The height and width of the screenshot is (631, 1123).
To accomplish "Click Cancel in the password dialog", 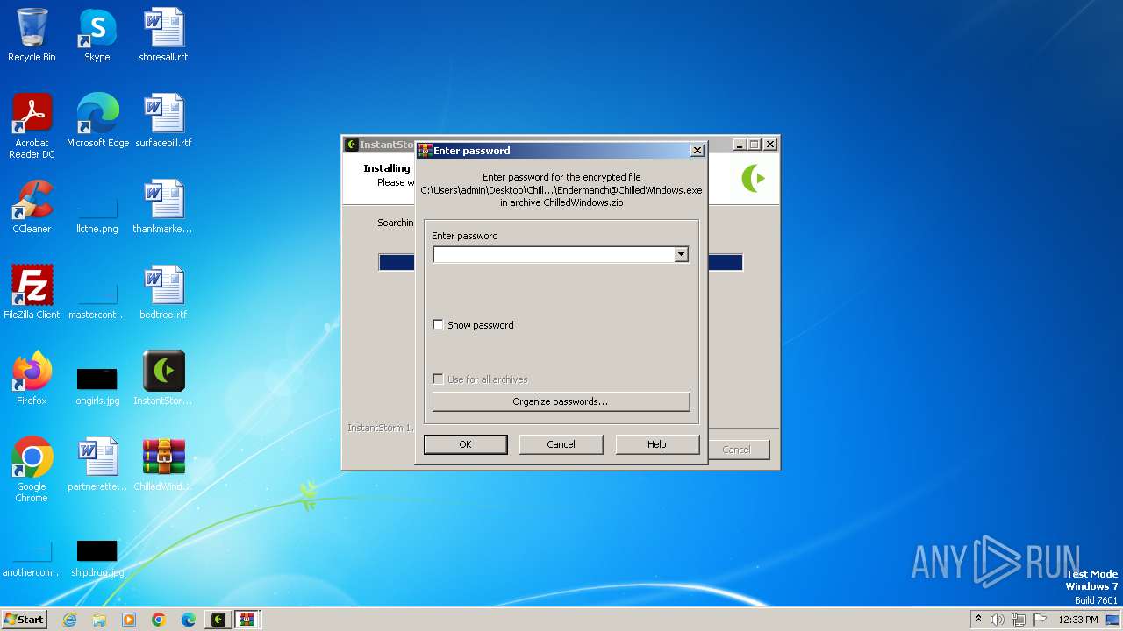I will [x=561, y=444].
